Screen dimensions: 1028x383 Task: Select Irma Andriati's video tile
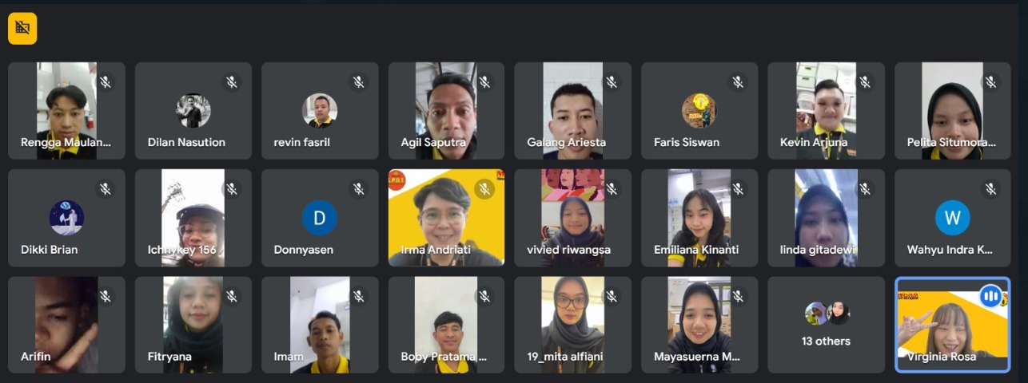pos(446,218)
